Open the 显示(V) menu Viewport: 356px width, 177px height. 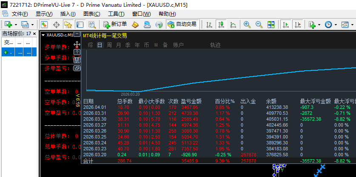point(44,14)
